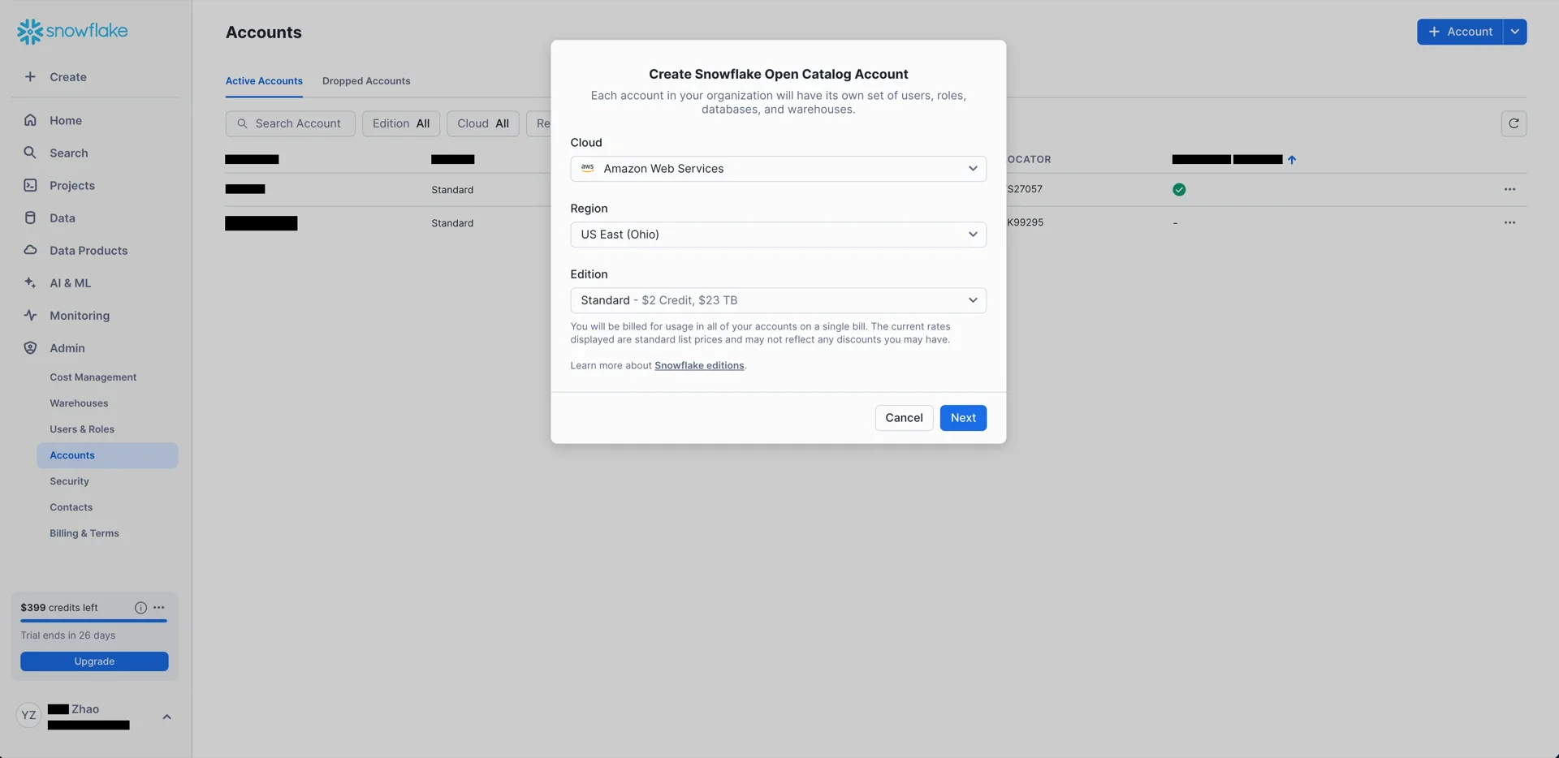Open Users & Roles page
1559x758 pixels.
tap(82, 429)
